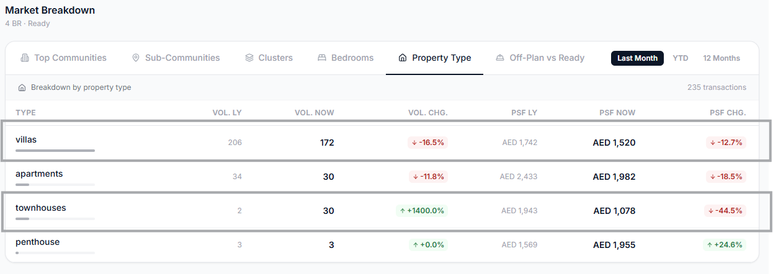Click the building icon beside Top Communities
This screenshot has height=274, width=773.
click(x=25, y=58)
